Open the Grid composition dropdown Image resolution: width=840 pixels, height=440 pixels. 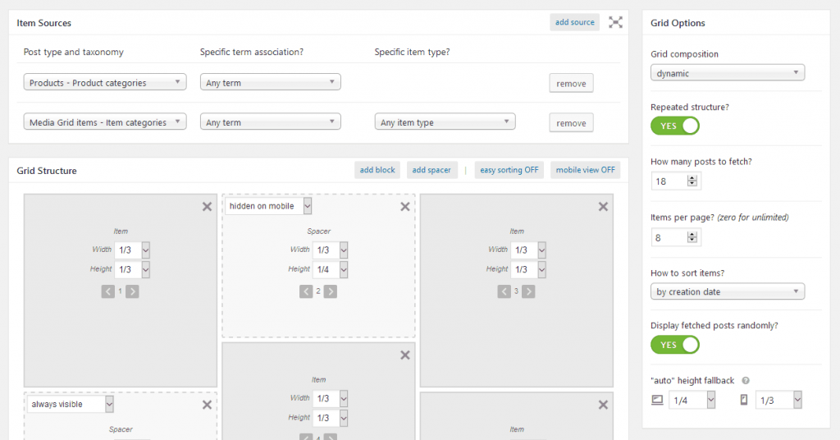click(728, 73)
